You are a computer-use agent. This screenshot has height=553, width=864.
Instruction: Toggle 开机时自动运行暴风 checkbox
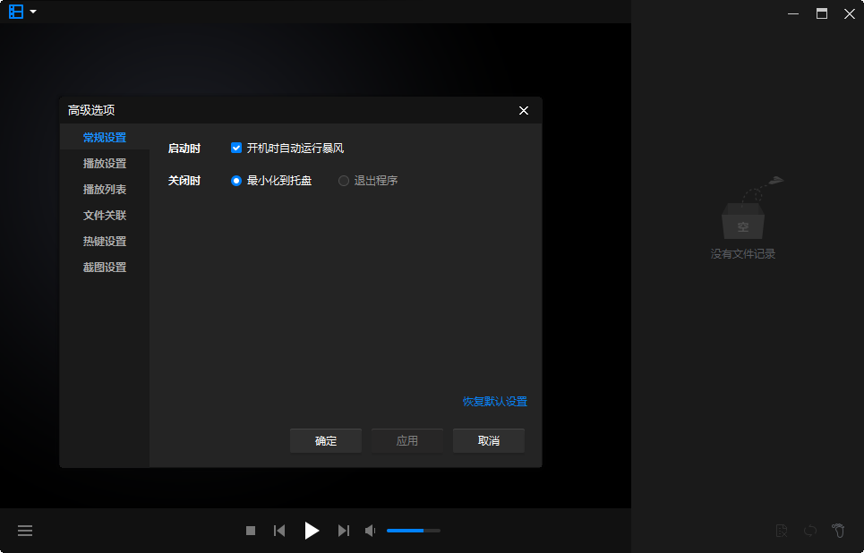point(236,148)
